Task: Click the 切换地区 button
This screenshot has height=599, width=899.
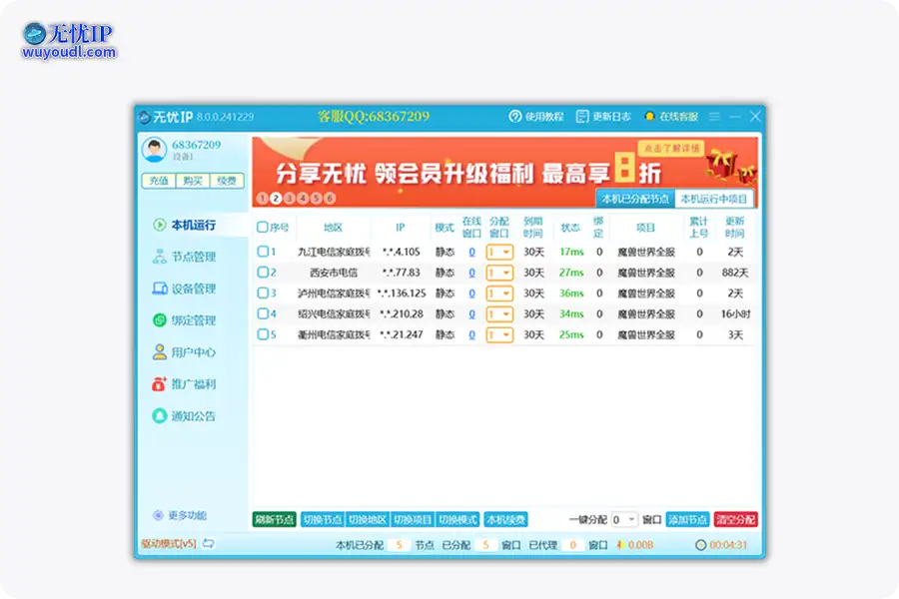Action: pyautogui.click(x=368, y=520)
